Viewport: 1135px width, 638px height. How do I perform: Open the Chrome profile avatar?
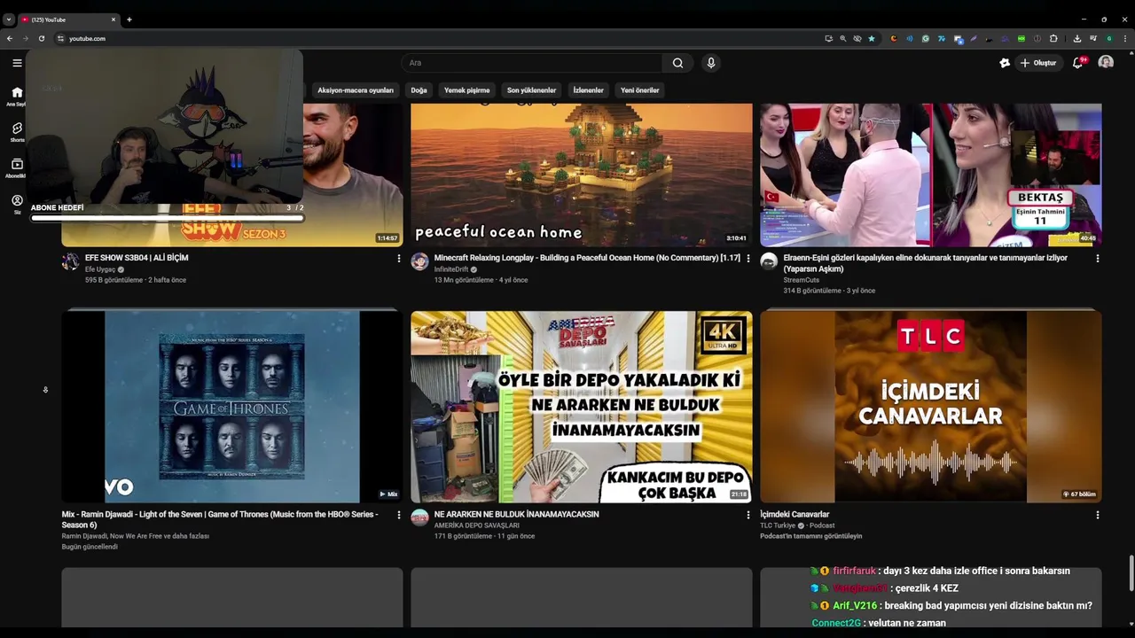pos(1110,38)
